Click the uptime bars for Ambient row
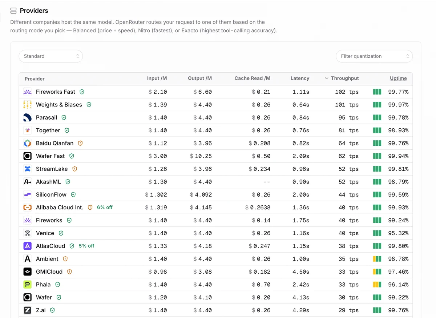 tap(377, 259)
